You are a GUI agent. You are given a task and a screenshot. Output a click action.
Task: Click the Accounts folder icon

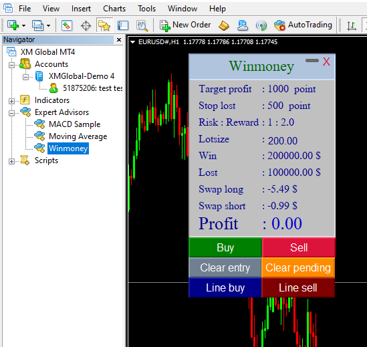click(25, 64)
